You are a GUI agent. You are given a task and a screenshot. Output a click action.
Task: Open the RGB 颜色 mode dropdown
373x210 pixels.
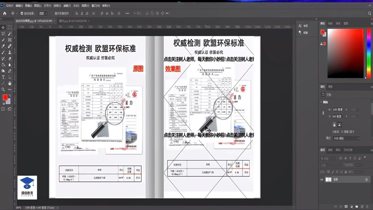pos(346,138)
